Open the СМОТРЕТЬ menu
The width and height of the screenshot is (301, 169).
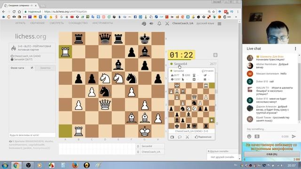pyautogui.click(x=56, y=23)
